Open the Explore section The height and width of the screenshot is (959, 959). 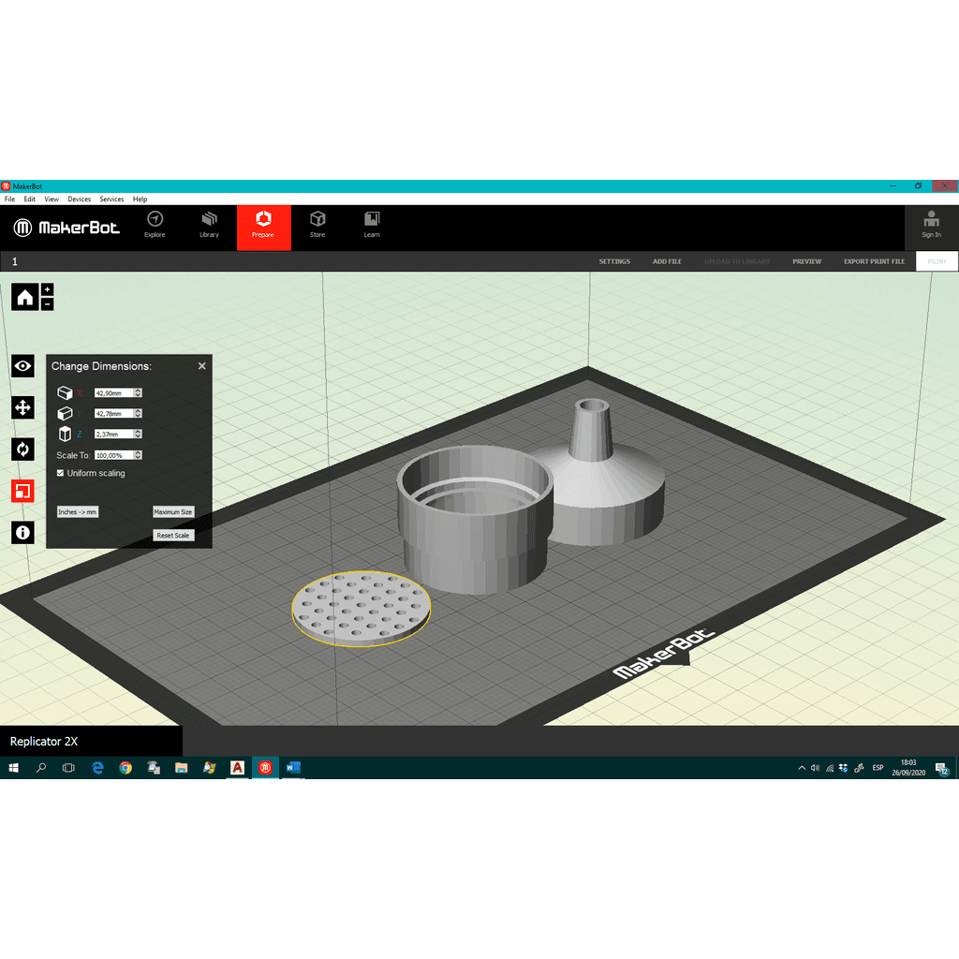coord(155,226)
